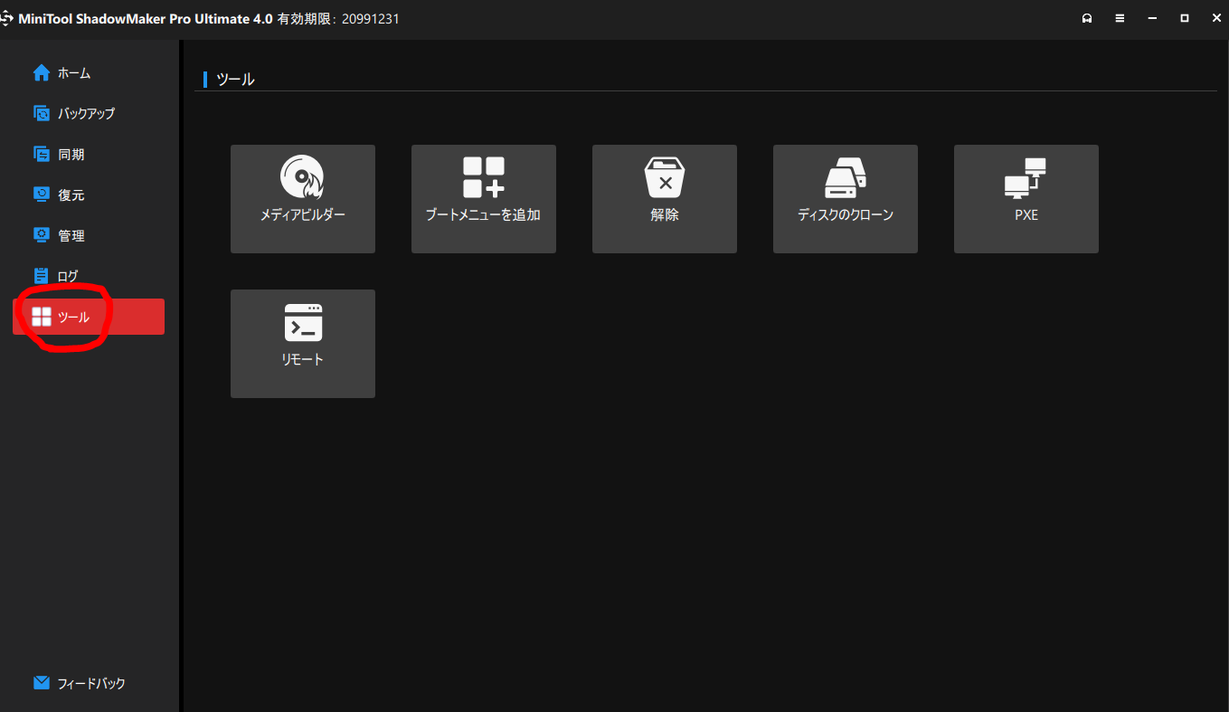1229x712 pixels.
Task: Go to バックアップ in the sidebar
Action: [x=89, y=114]
